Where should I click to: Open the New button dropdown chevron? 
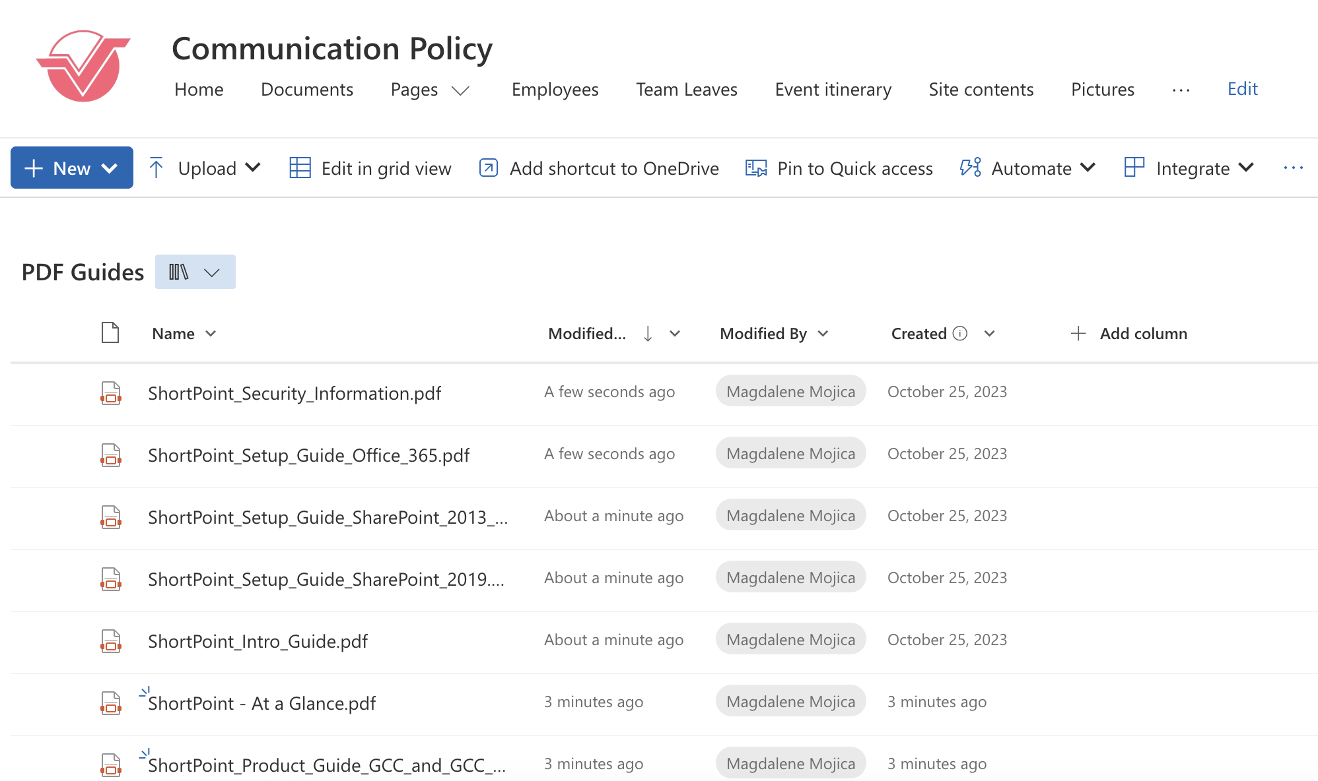pyautogui.click(x=109, y=168)
